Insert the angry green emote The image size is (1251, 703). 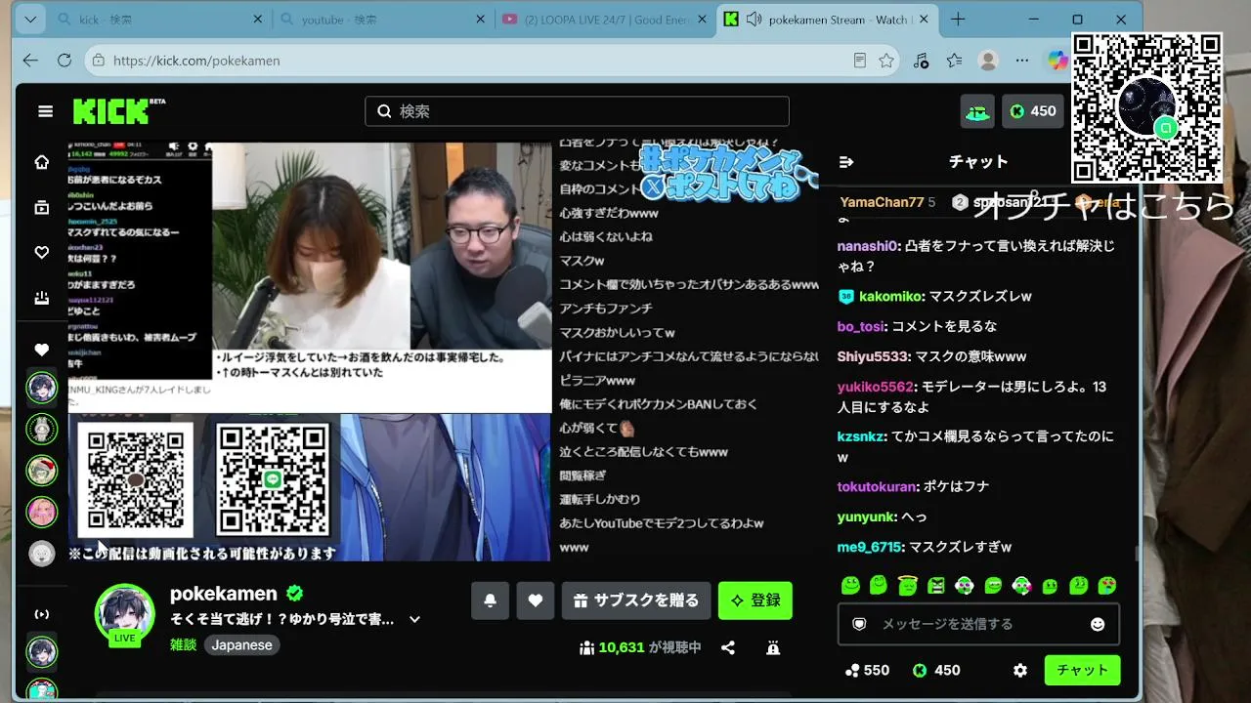point(936,586)
